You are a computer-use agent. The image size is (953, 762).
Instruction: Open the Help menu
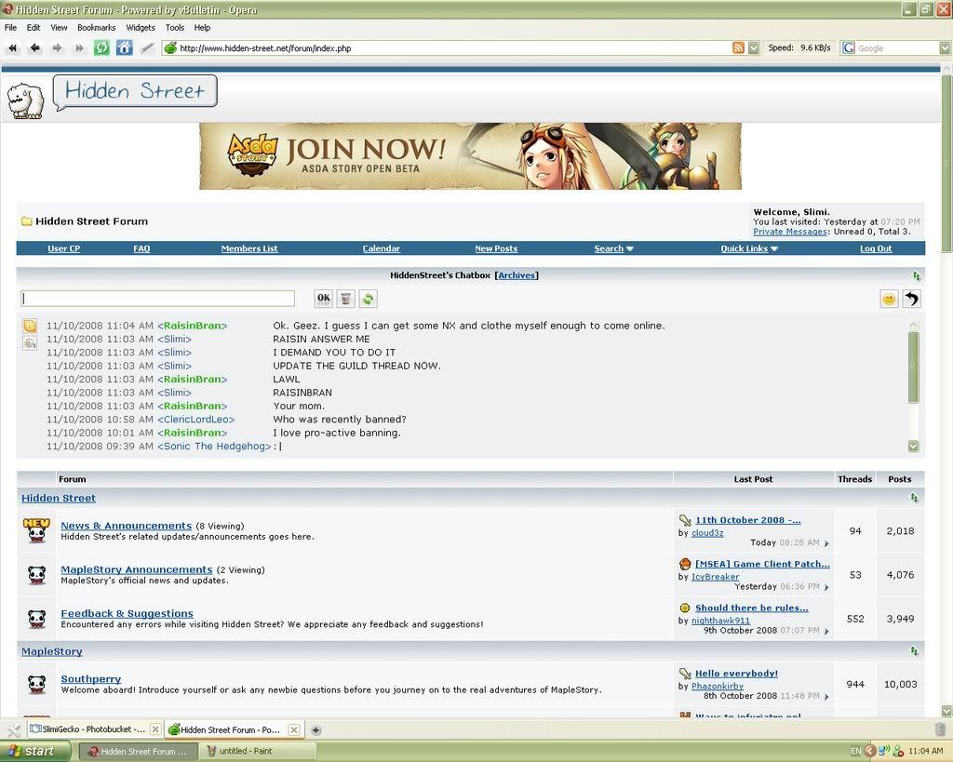click(x=202, y=27)
